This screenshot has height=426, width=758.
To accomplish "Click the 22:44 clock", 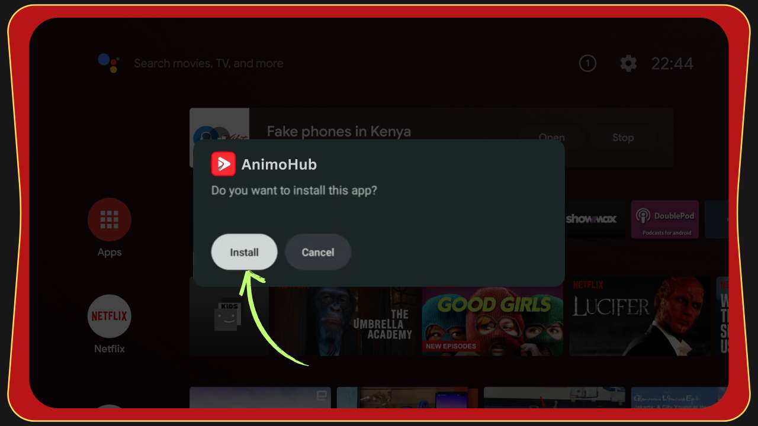I will pyautogui.click(x=672, y=63).
